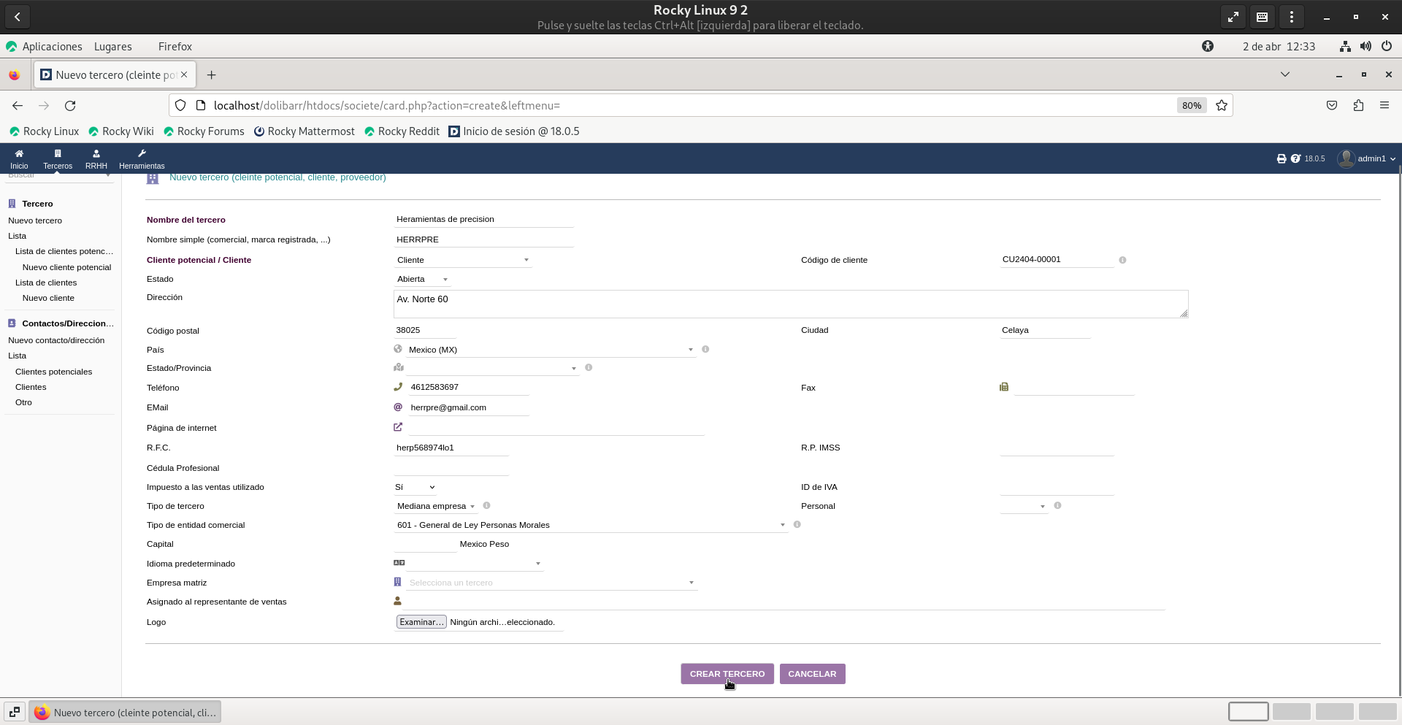The image size is (1402, 725).
Task: Expand the admin1 user menu
Action: [1366, 158]
